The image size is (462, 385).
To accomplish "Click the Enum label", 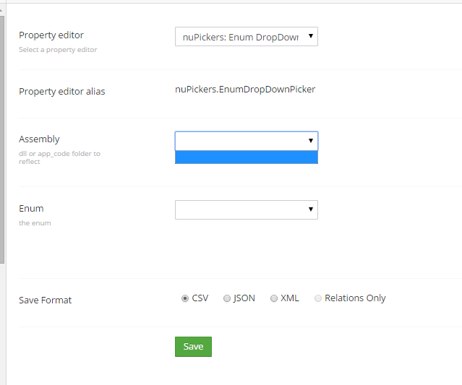I will (x=31, y=209).
